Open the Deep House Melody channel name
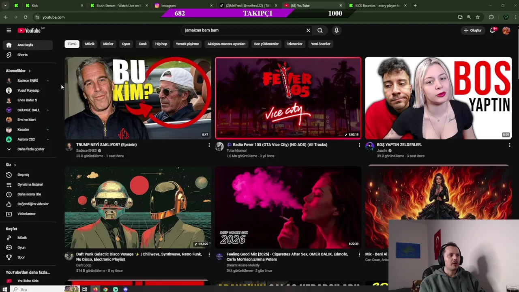519x292 pixels. tap(243, 265)
